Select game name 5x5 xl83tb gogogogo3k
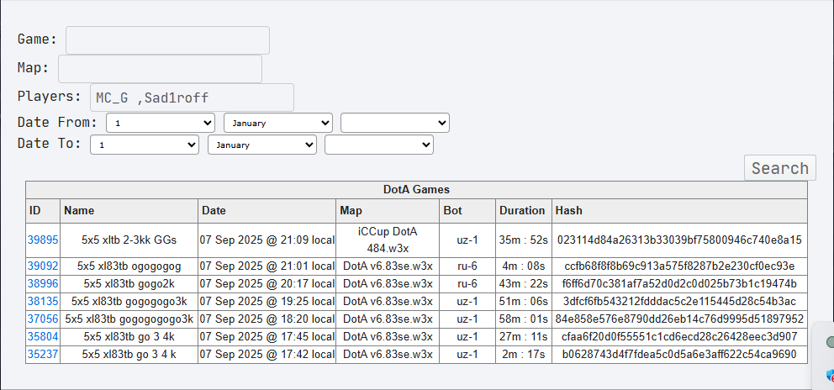 (x=129, y=301)
